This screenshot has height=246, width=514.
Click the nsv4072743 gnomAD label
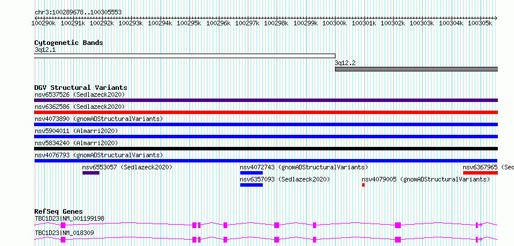click(304, 167)
